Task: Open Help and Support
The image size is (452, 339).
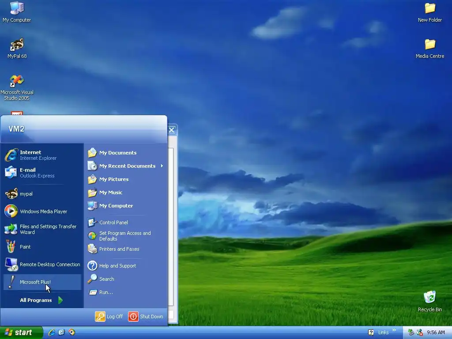Action: coord(125,266)
